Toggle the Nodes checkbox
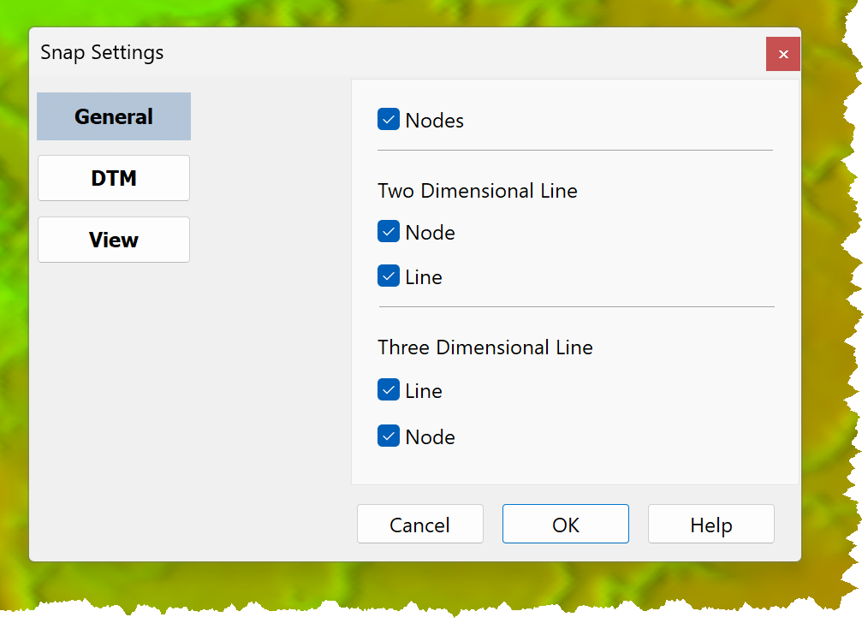Image resolution: width=868 pixels, height=623 pixels. point(389,119)
